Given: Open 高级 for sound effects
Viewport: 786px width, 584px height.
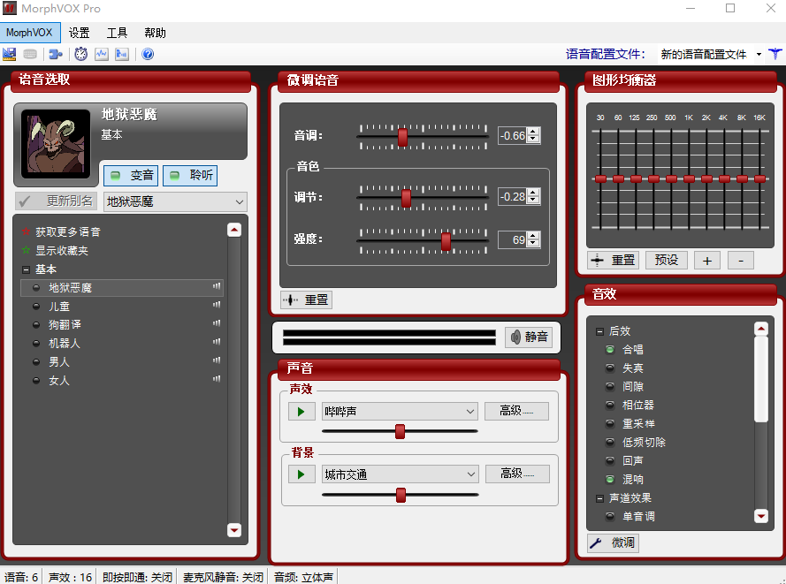Looking at the screenshot, I should point(517,411).
